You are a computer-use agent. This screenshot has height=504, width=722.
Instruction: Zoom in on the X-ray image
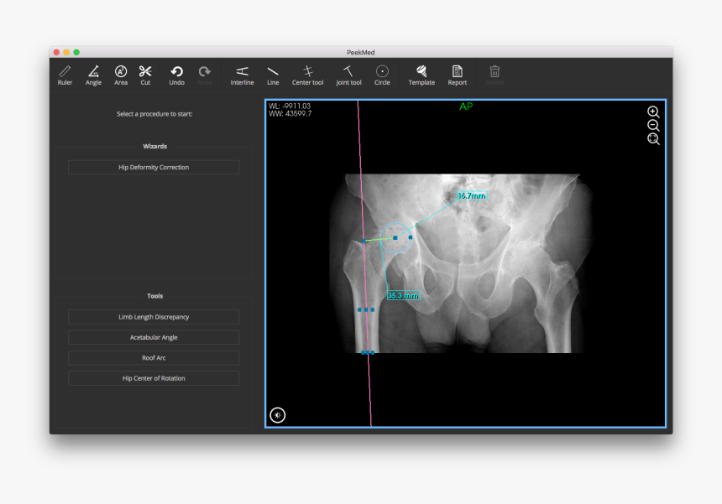pyautogui.click(x=653, y=112)
